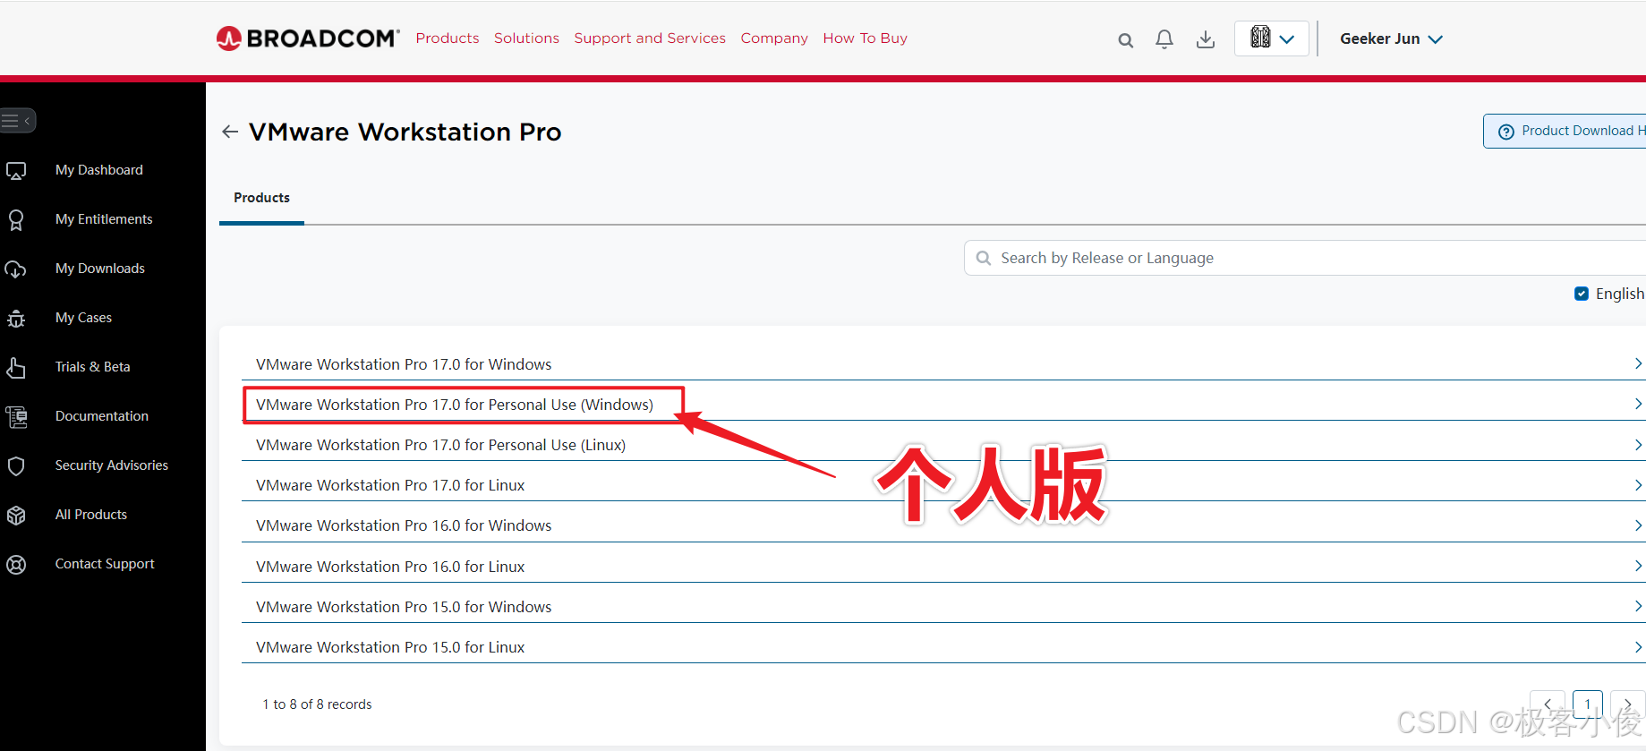Go to next page of records
This screenshot has height=751, width=1646.
1627,704
